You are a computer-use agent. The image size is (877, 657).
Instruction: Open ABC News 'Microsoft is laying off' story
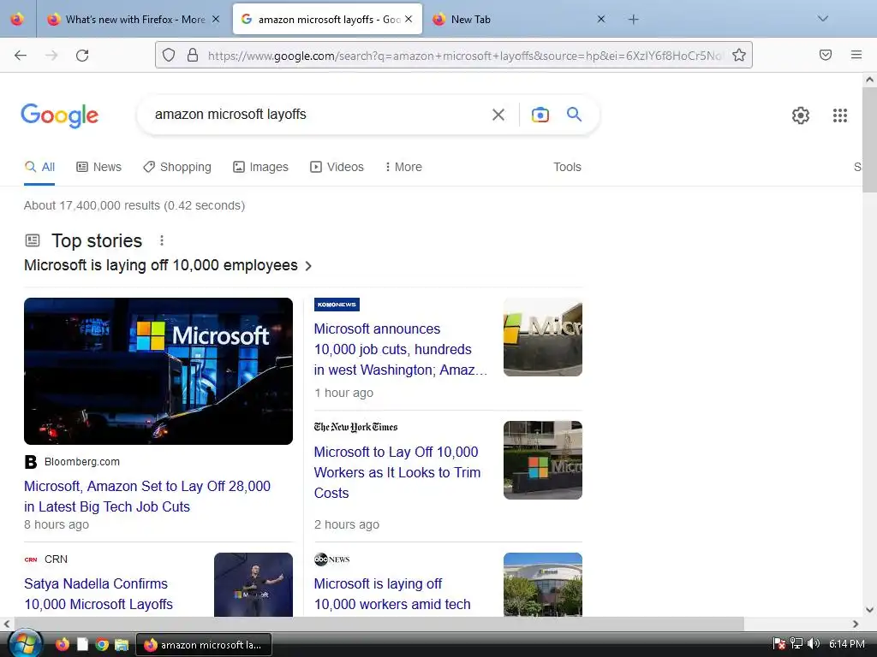point(392,594)
